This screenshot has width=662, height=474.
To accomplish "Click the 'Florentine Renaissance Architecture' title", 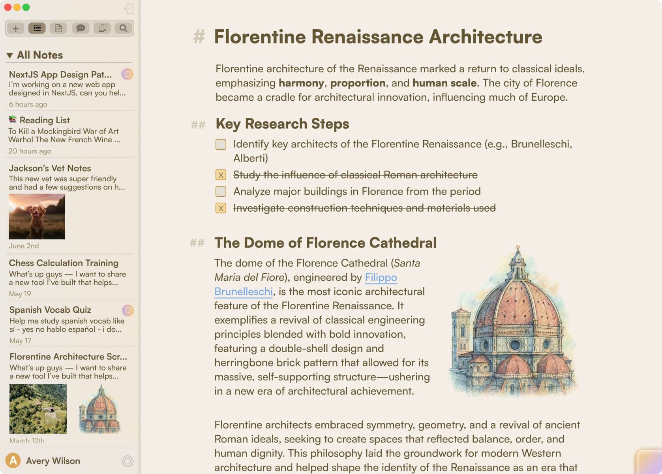I will click(378, 37).
